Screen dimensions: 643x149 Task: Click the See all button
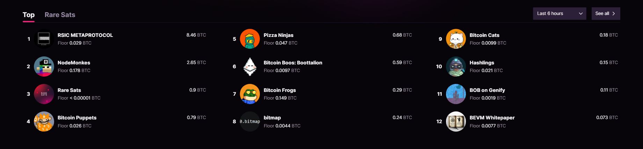[606, 14]
